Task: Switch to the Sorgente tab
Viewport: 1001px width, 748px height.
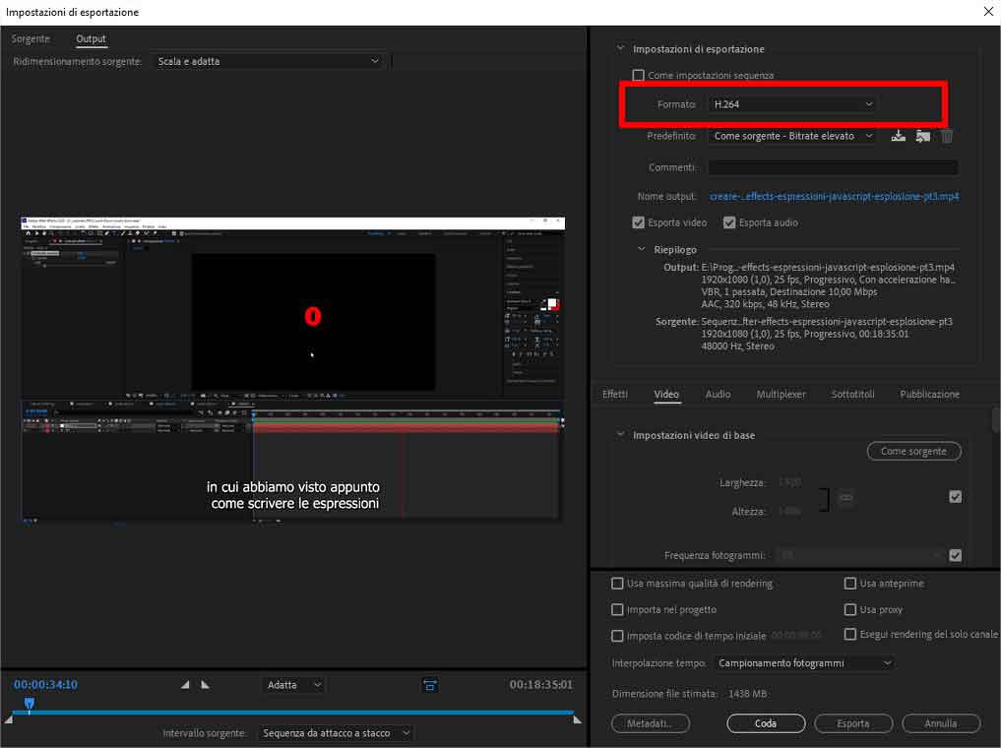Action: click(31, 38)
